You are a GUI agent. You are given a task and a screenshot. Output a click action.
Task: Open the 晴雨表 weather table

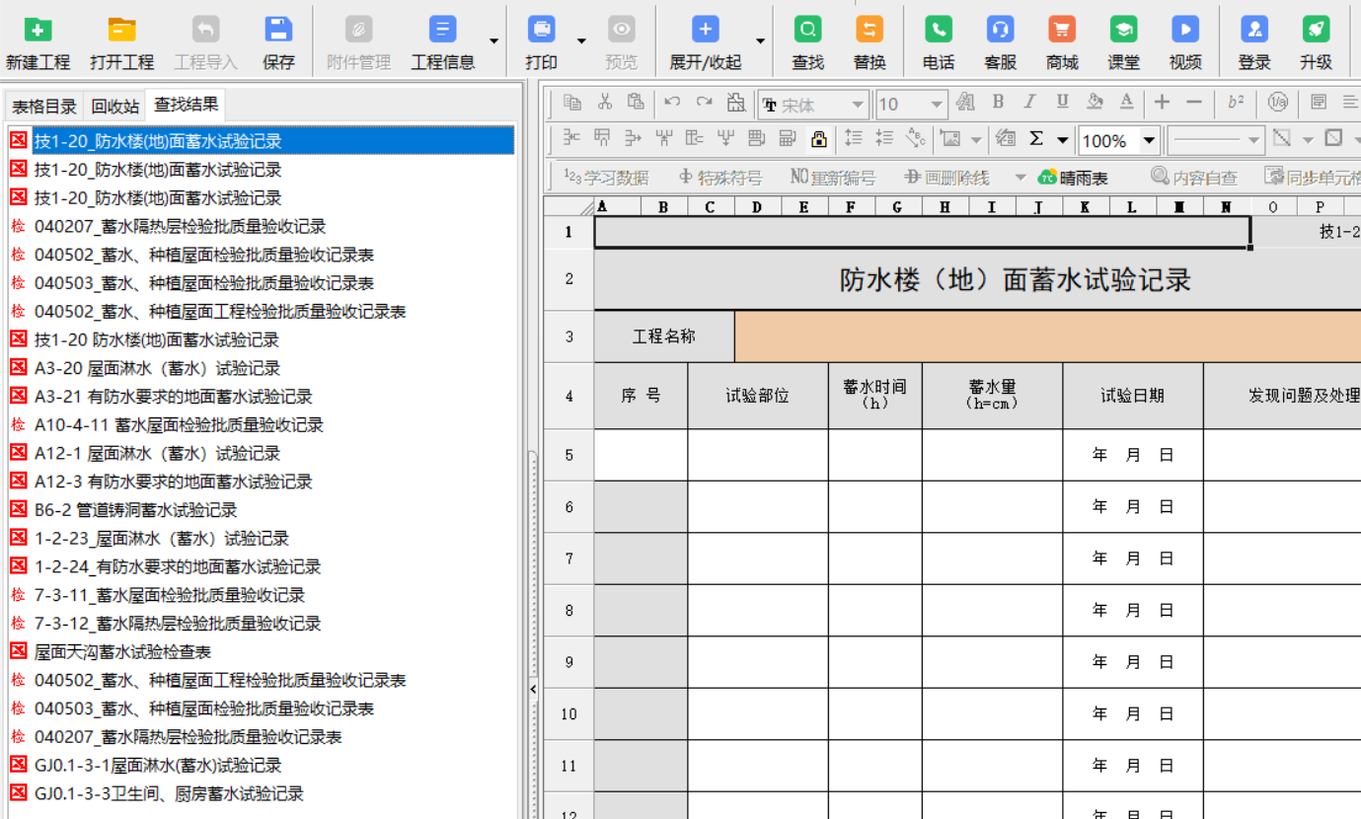tap(1073, 178)
